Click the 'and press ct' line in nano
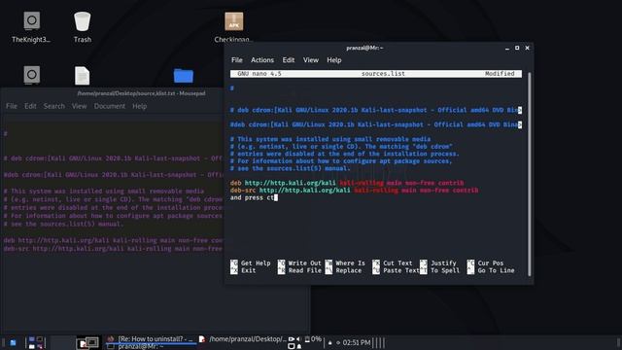This screenshot has width=622, height=350. 254,197
